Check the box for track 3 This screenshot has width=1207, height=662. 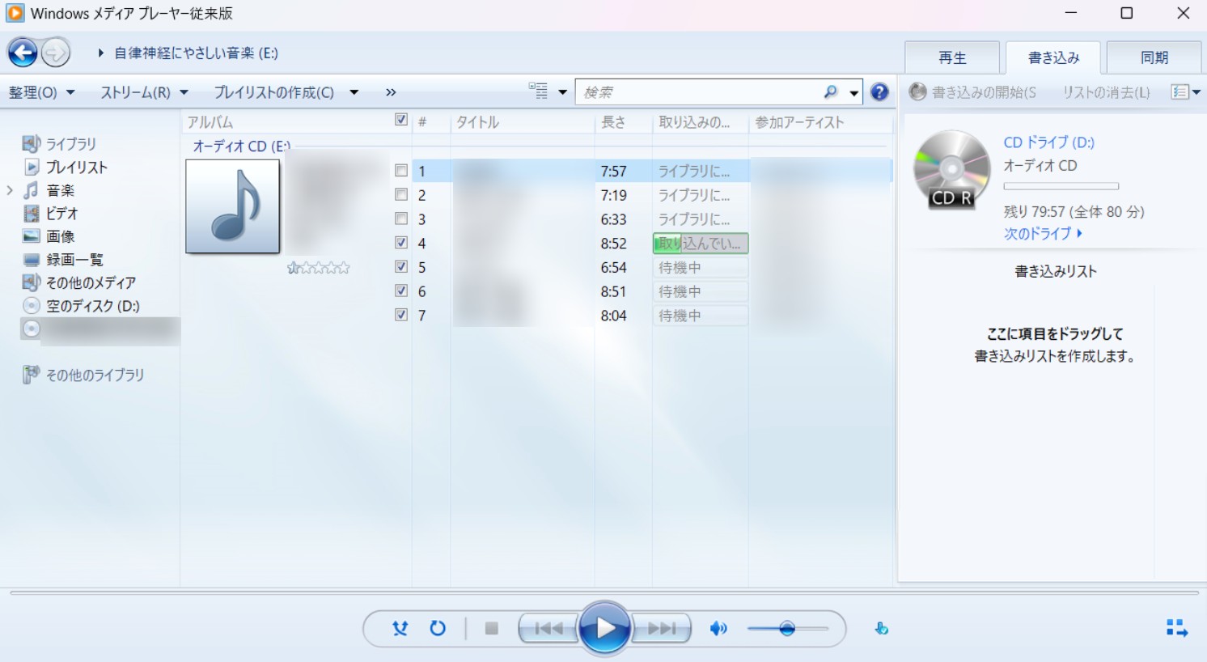click(401, 219)
